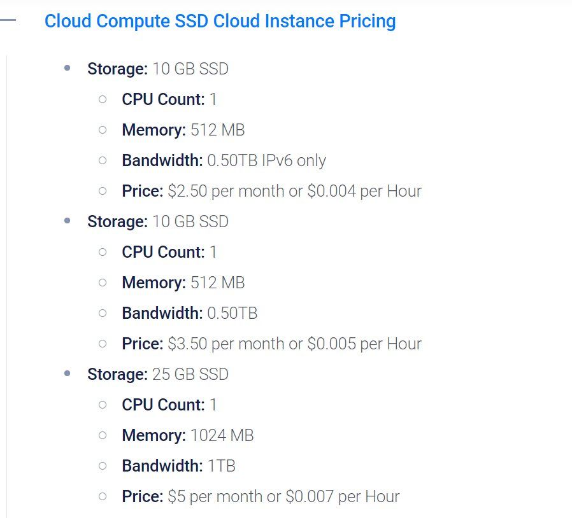572x518 pixels.
Task: Click the hollow bullet next to the $5 per month price
Action: coord(103,496)
